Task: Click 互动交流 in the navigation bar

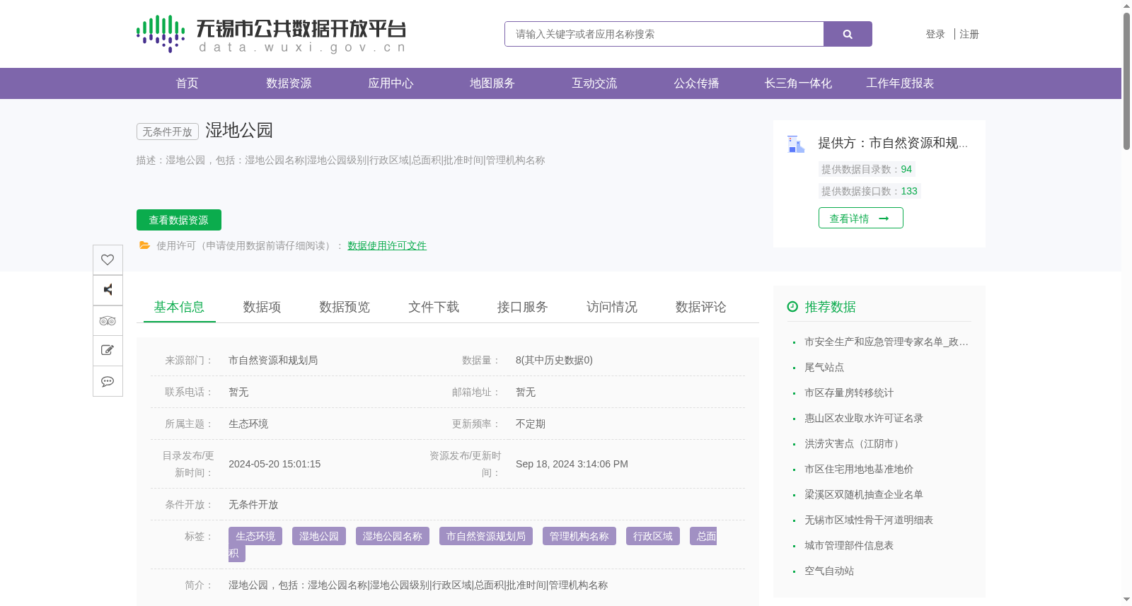Action: 594,83
